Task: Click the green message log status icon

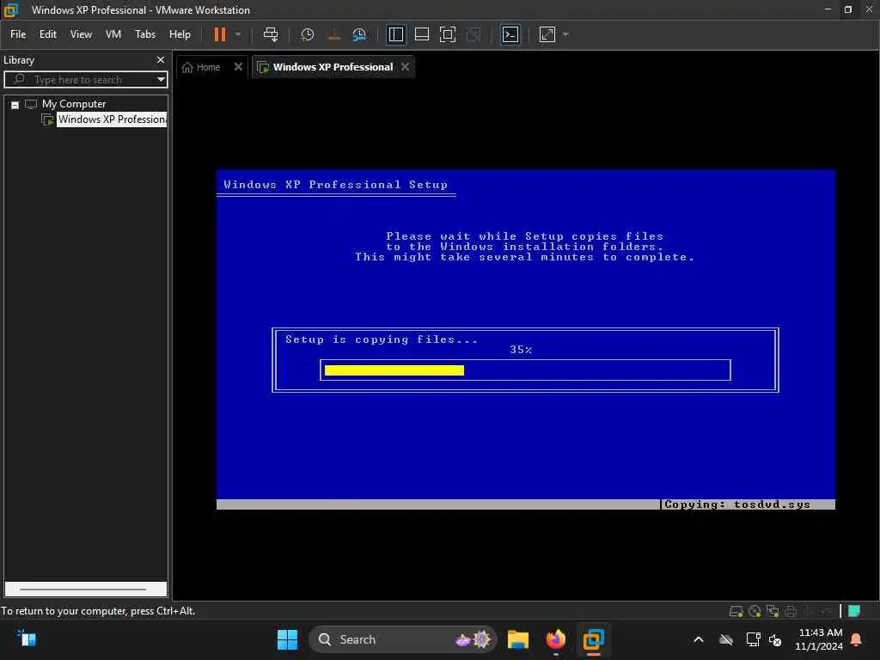Action: coord(854,611)
